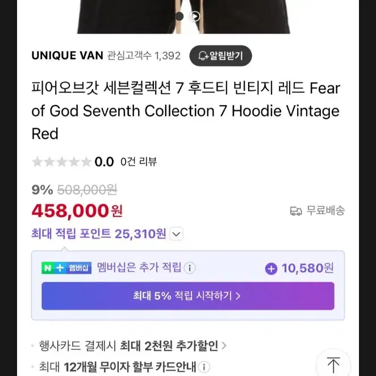Open the 0건 리뷰 reviews link

(139, 162)
